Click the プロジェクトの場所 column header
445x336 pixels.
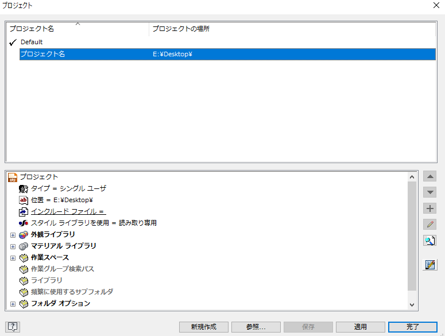pyautogui.click(x=292, y=29)
